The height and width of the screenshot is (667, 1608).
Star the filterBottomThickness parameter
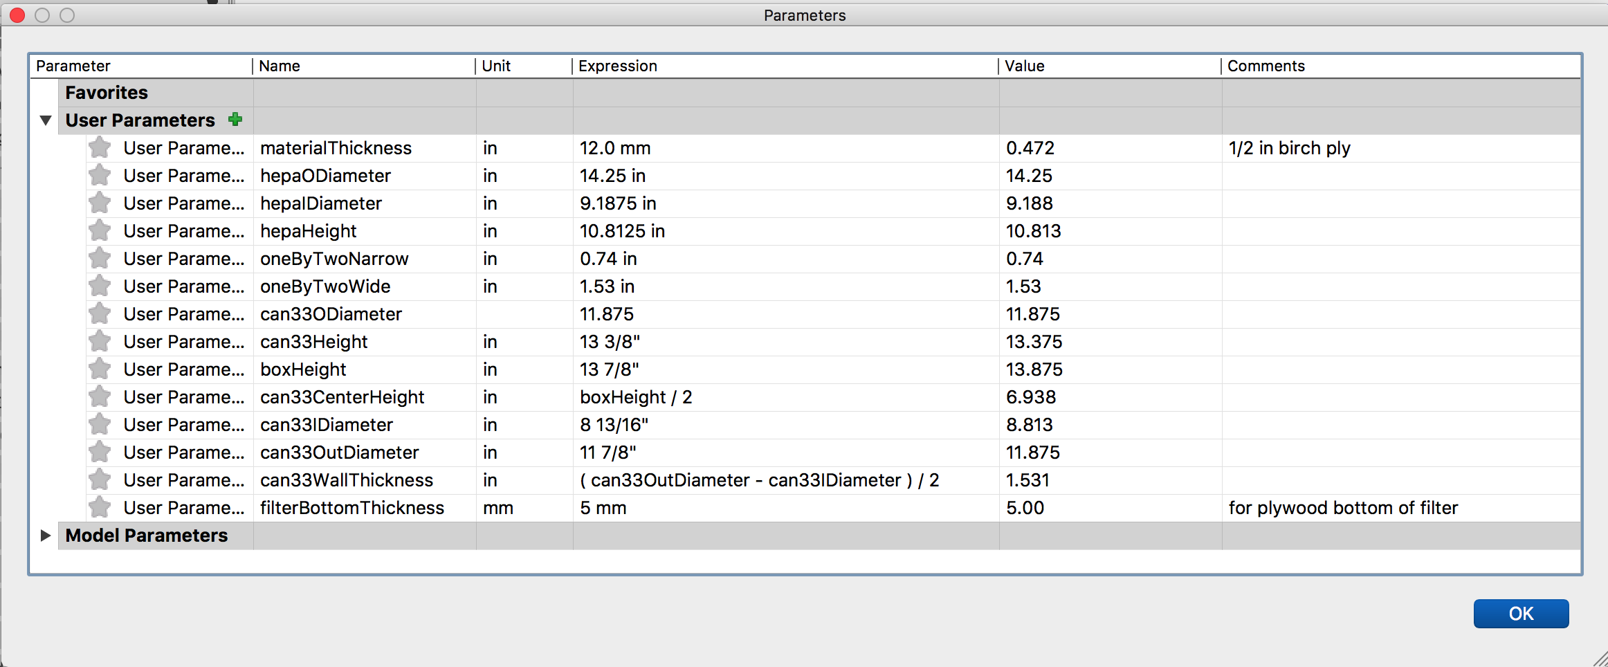tap(100, 507)
